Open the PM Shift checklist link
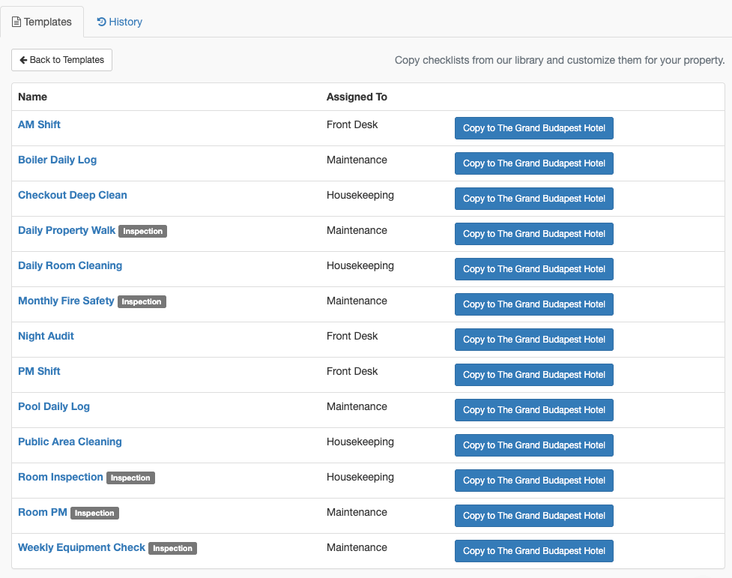This screenshot has width=732, height=578. coord(39,372)
